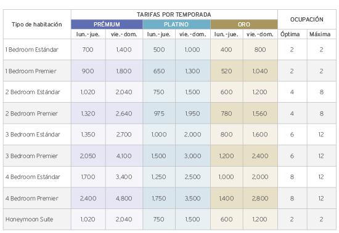Click the 4,800 rate for 4 Bedroom Premier
339x233 pixels.
tap(124, 199)
